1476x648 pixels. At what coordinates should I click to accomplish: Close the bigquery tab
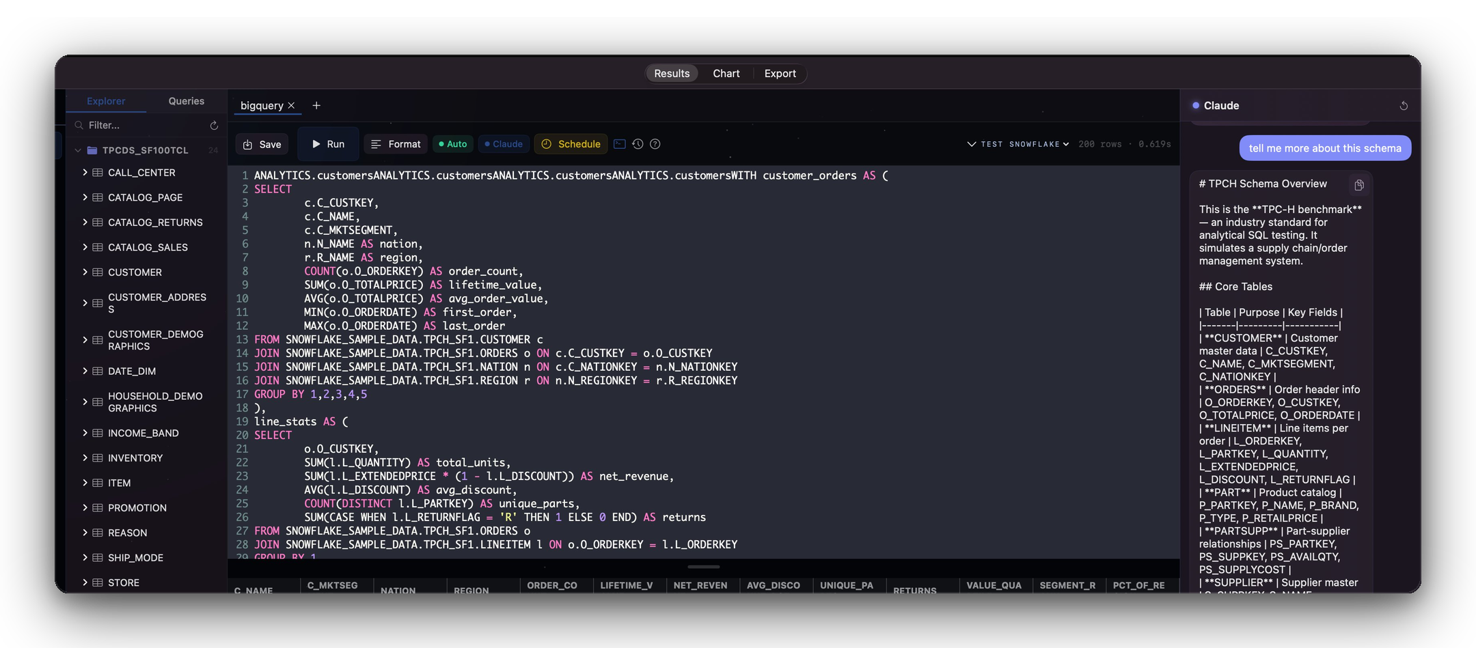coord(292,105)
